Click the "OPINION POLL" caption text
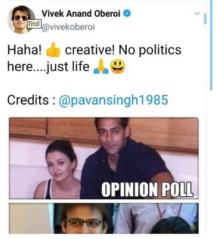The height and width of the screenshot is (239, 216). coord(147,190)
